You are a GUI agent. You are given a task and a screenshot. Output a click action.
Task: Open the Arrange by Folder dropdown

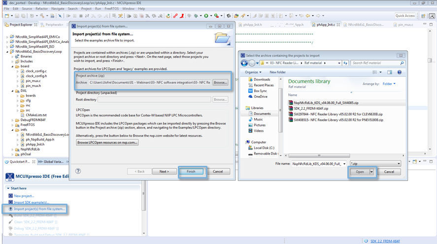(389, 84)
